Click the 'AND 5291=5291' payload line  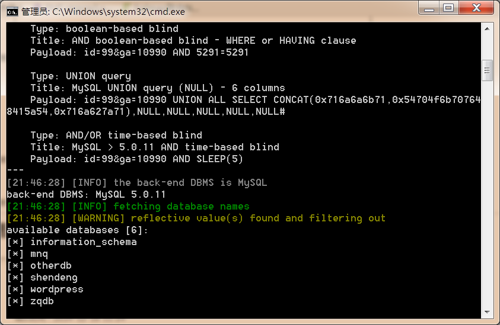point(139,52)
